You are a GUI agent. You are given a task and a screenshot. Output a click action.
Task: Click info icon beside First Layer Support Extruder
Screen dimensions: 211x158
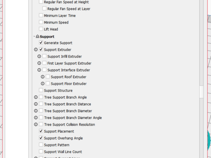pos(39,63)
